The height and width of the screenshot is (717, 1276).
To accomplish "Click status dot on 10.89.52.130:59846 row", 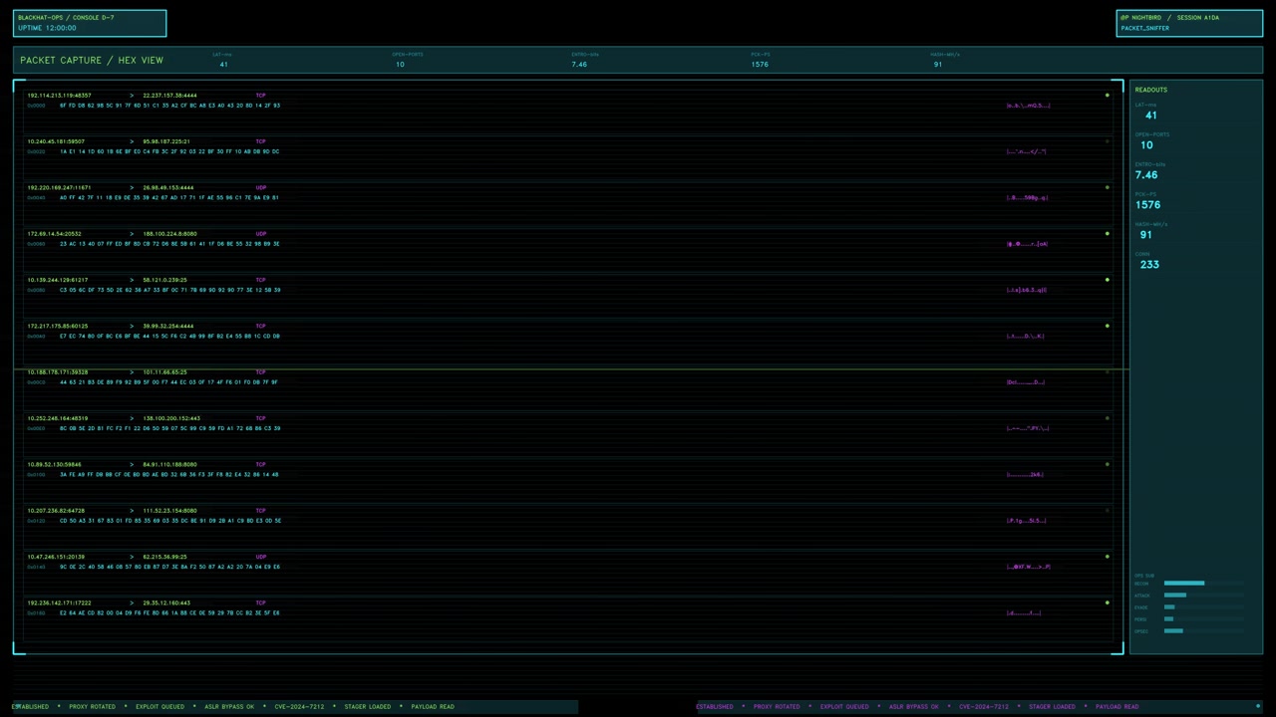I will [x=1107, y=464].
